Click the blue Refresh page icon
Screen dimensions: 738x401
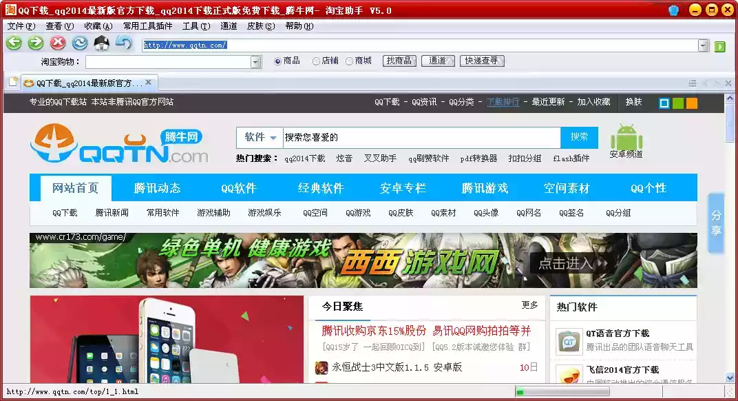point(80,43)
